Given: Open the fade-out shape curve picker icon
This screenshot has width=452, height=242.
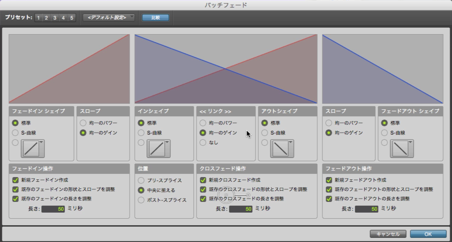Looking at the screenshot, I should coord(402,149).
